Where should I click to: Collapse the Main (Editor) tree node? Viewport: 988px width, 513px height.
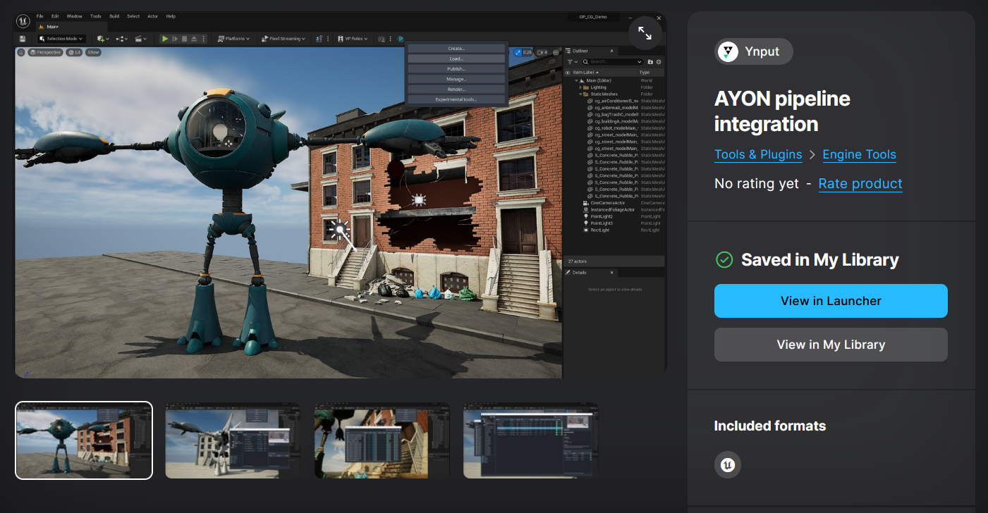pyautogui.click(x=576, y=80)
